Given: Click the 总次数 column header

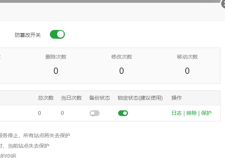Looking at the screenshot, I should pyautogui.click(x=46, y=98).
